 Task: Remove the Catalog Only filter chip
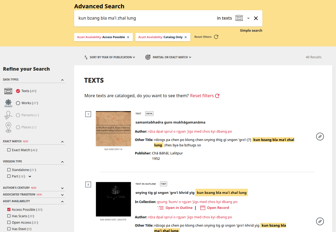coord(185,37)
